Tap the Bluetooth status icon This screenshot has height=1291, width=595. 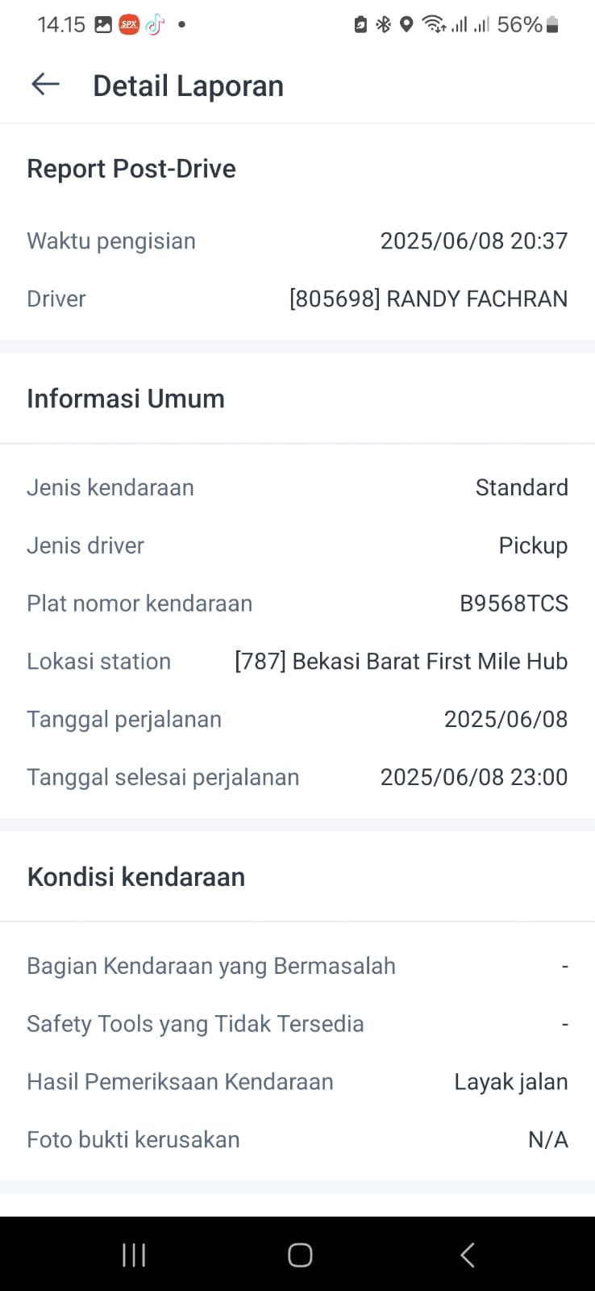[x=384, y=25]
